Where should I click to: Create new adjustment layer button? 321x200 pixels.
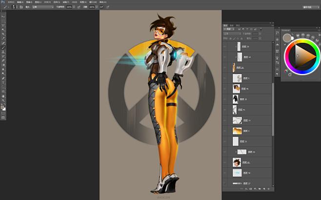(255, 189)
